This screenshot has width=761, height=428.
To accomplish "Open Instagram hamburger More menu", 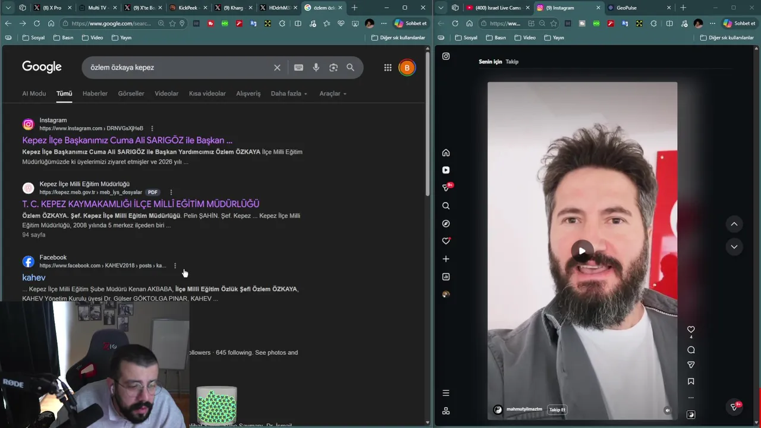I will pyautogui.click(x=446, y=393).
